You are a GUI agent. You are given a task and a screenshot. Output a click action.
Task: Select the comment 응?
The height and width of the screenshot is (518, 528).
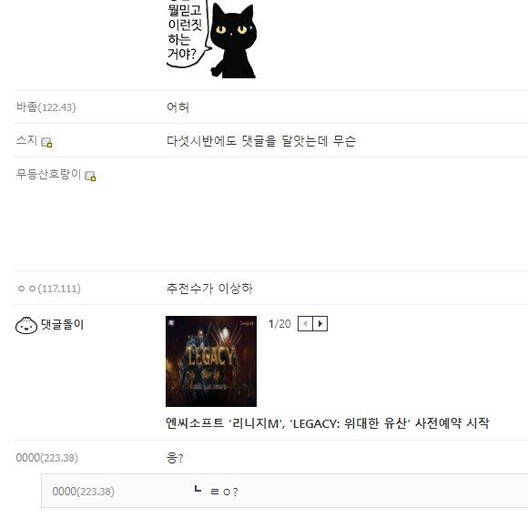(x=175, y=458)
